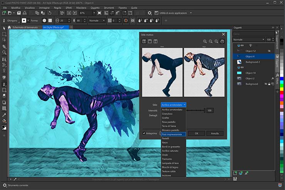285x190 pixels.
Task: Open the Normale merge mode dropdown in Oggetti
Action: (248, 40)
